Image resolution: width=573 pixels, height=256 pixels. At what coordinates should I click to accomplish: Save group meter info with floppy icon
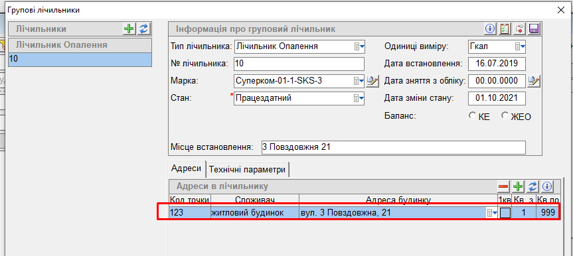(534, 29)
